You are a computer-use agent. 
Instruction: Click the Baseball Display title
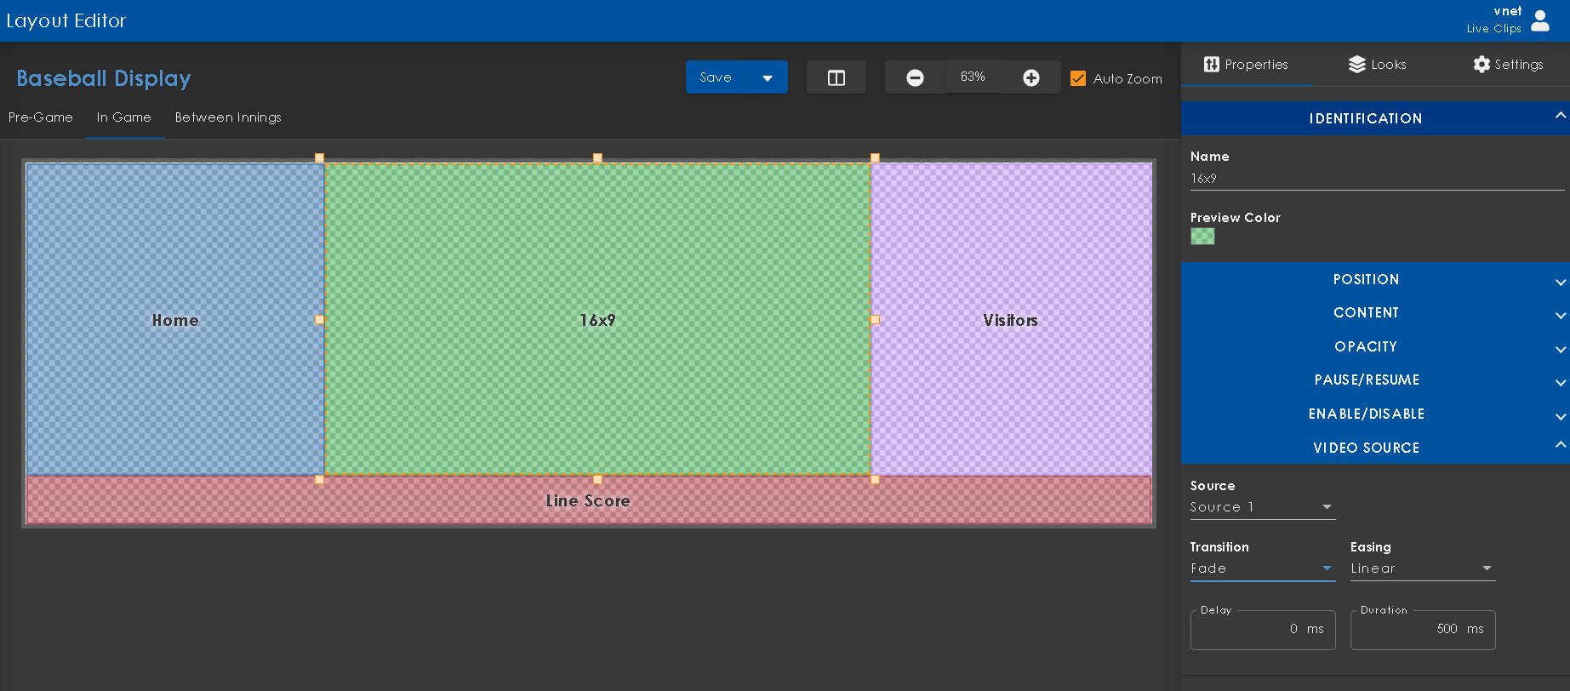[104, 78]
